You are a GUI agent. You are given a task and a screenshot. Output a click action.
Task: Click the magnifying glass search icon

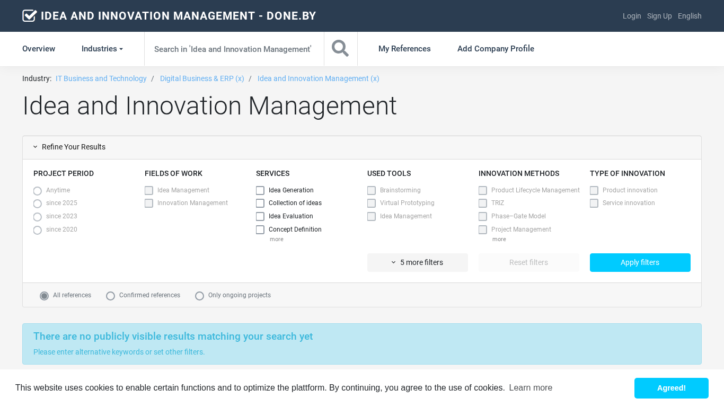click(340, 49)
